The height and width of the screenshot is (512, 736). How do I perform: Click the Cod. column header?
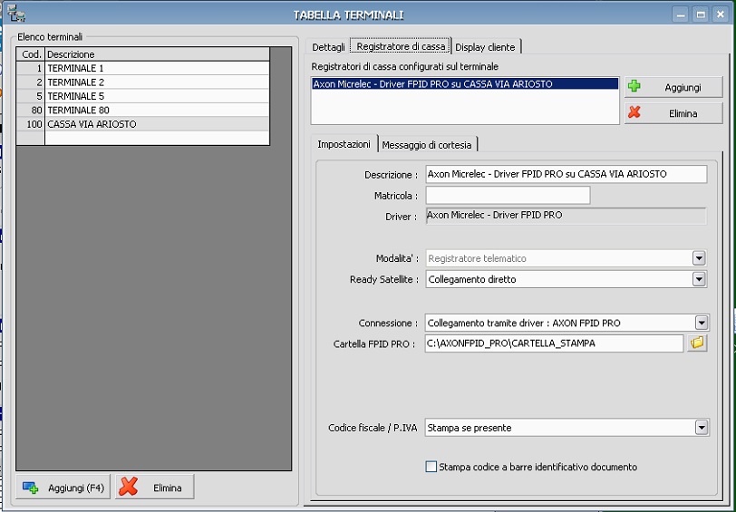pos(31,54)
